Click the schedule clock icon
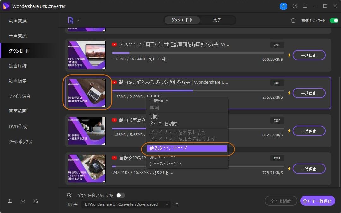The height and width of the screenshot is (213, 341). [x=69, y=195]
